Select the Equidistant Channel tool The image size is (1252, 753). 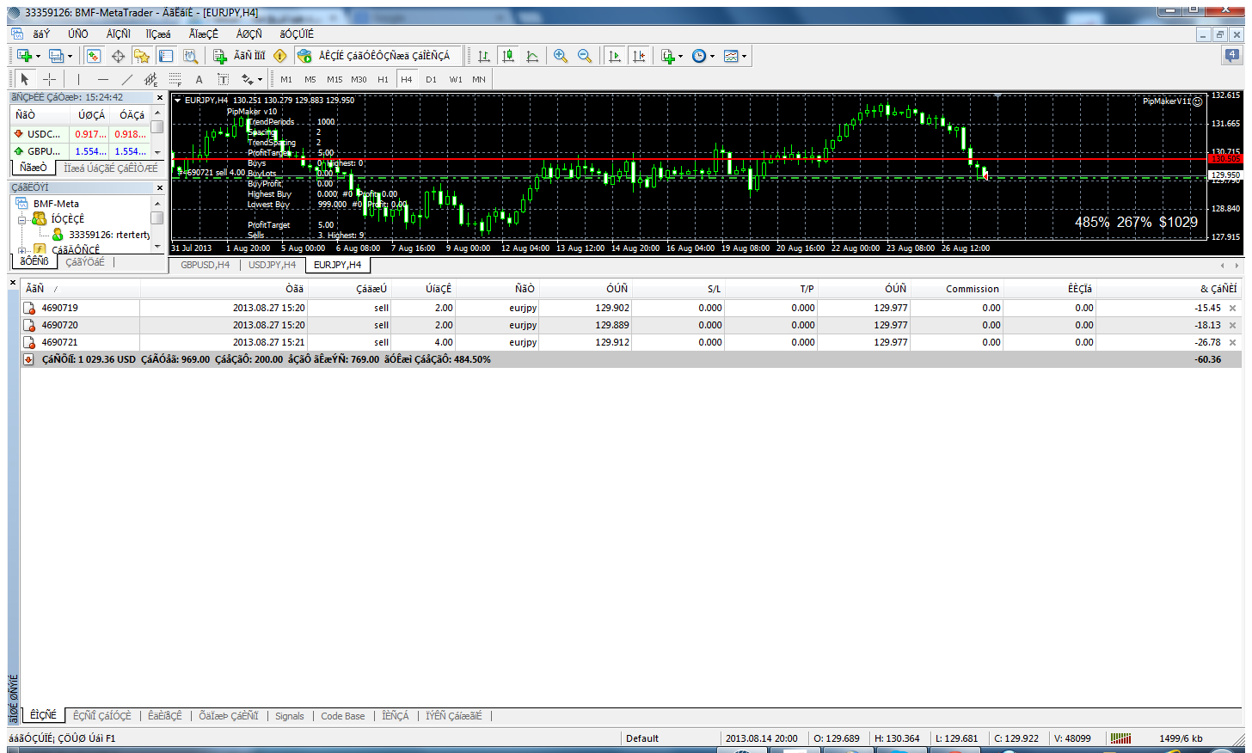tap(151, 79)
